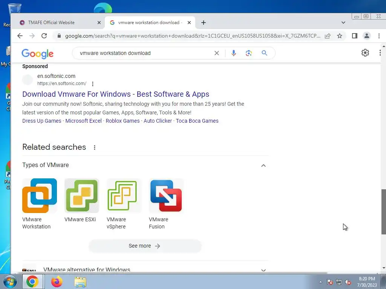Open the tab search dropdown arrow
The height and width of the screenshot is (289, 386).
click(343, 23)
